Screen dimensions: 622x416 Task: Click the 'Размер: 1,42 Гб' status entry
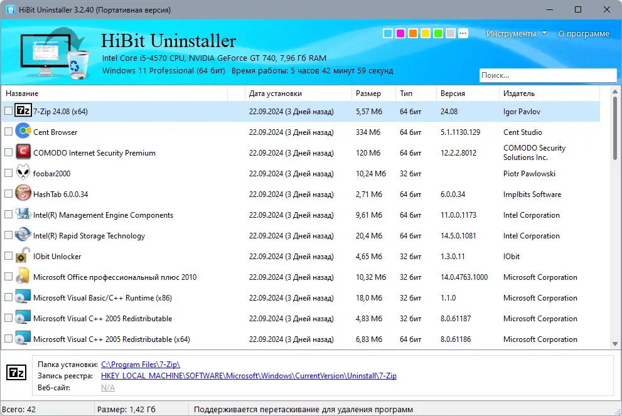click(x=126, y=410)
